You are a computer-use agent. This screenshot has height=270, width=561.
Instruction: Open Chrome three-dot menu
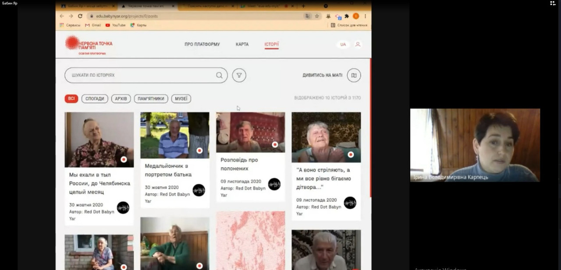(x=365, y=16)
